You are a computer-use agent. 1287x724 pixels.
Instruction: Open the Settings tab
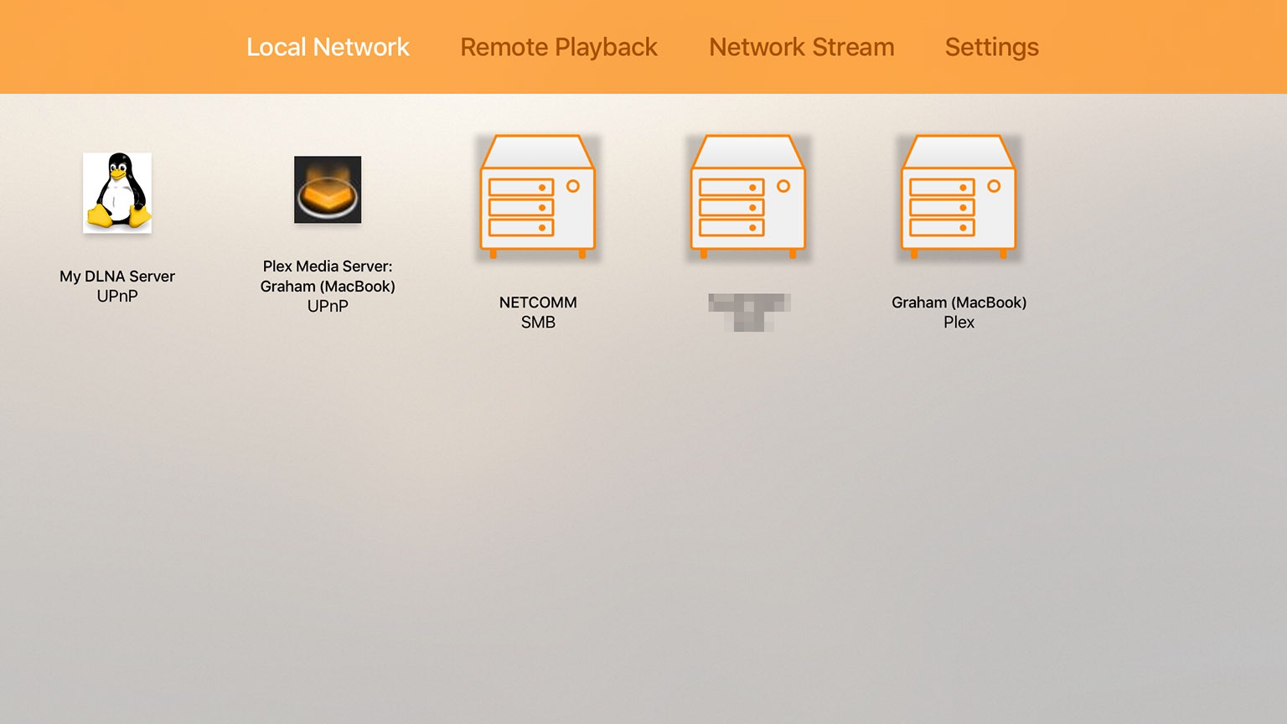click(x=992, y=47)
